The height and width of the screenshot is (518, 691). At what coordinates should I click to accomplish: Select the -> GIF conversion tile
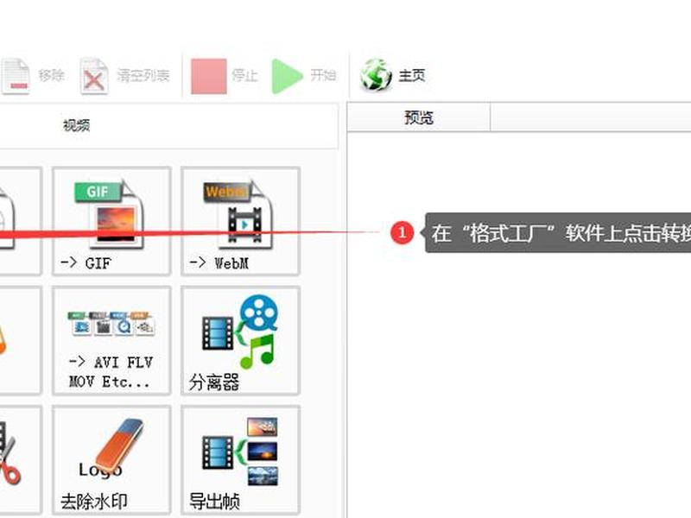pos(111,221)
